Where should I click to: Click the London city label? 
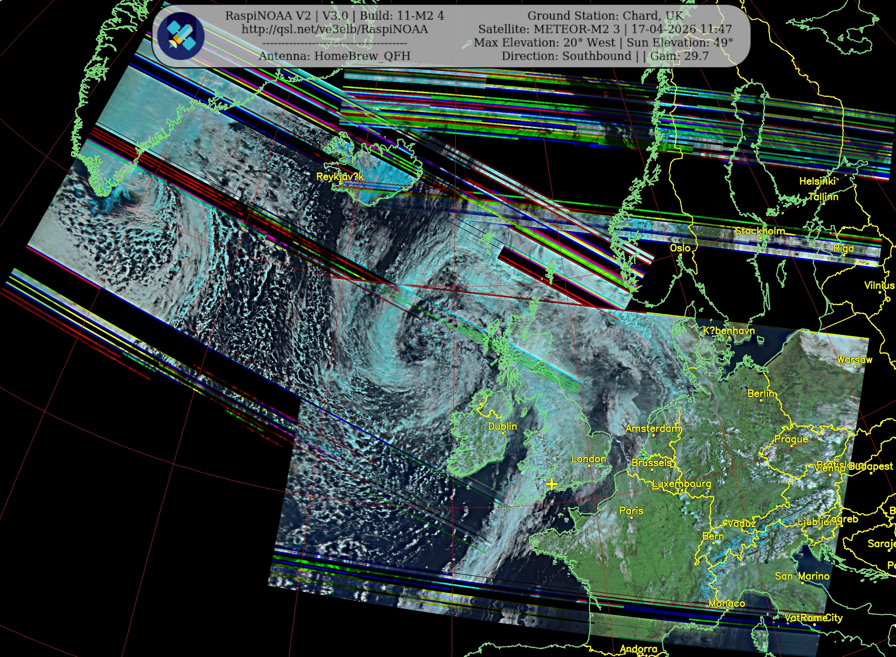(589, 459)
